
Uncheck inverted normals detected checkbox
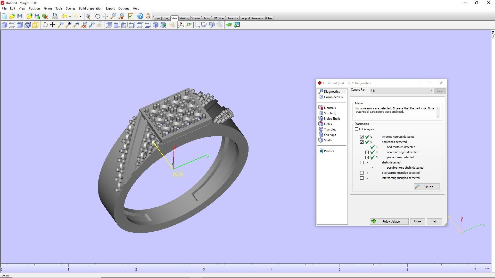tap(362, 137)
